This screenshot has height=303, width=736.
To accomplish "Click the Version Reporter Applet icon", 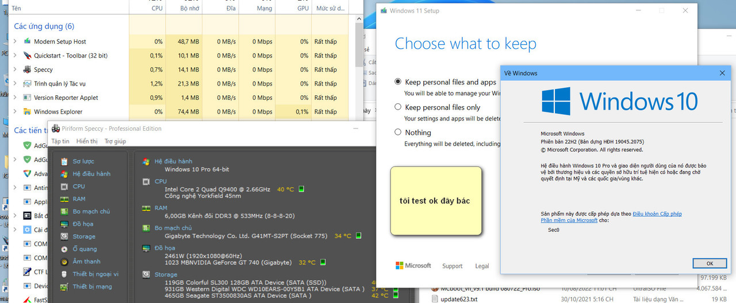I will [x=27, y=98].
